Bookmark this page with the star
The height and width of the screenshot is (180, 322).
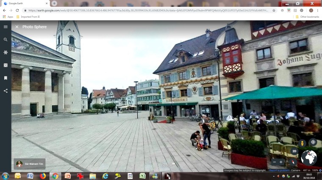pos(274,10)
